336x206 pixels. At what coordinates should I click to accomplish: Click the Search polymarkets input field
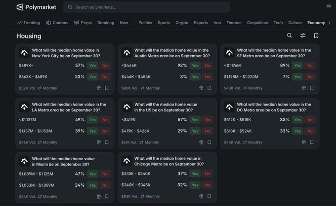click(x=147, y=7)
